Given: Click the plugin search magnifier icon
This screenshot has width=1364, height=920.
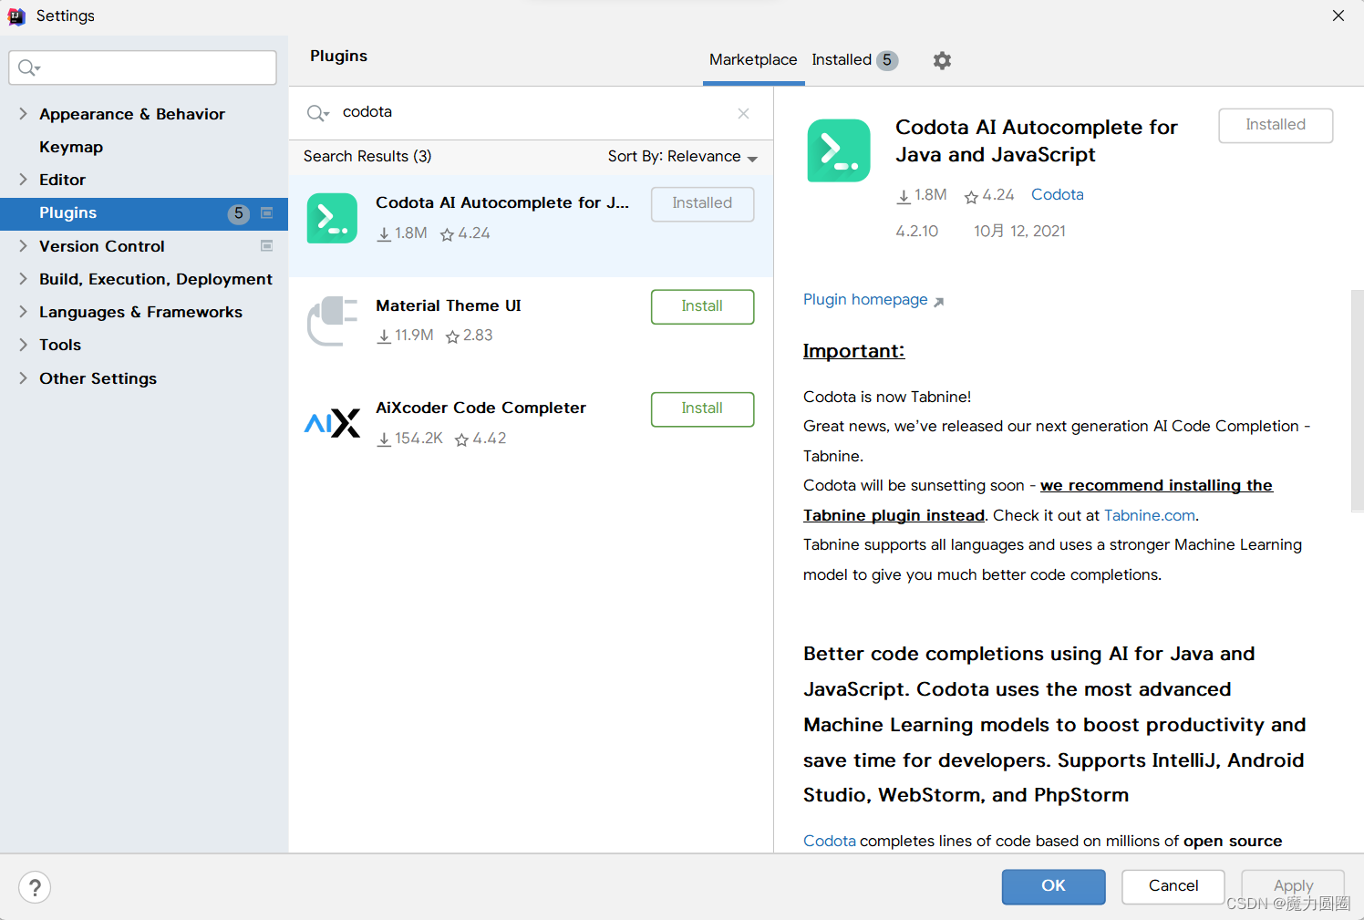Looking at the screenshot, I should click(316, 113).
